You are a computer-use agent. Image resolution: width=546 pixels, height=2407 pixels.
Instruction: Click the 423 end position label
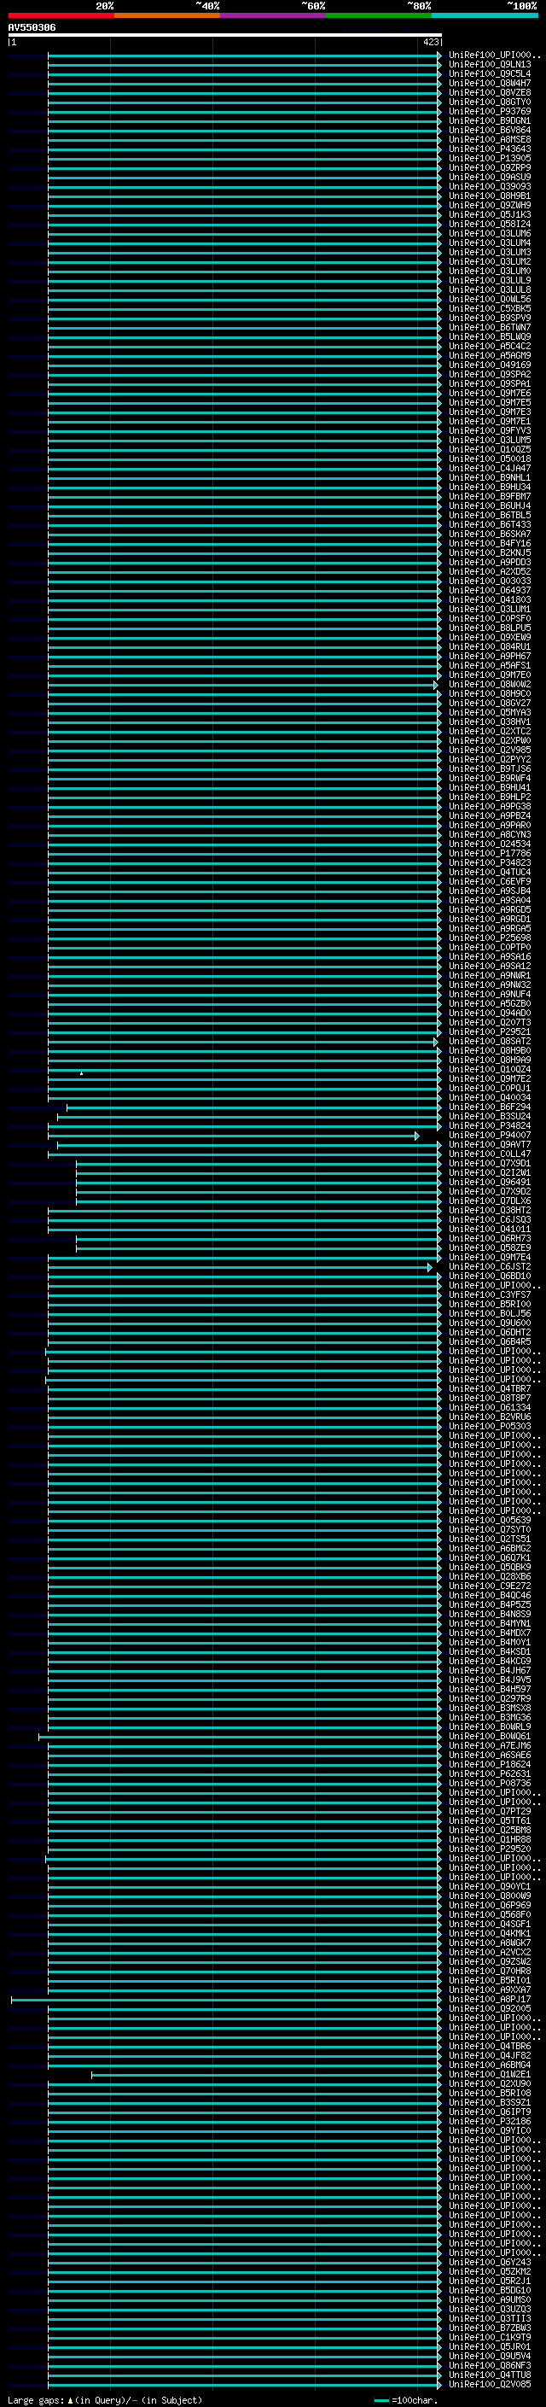point(430,42)
